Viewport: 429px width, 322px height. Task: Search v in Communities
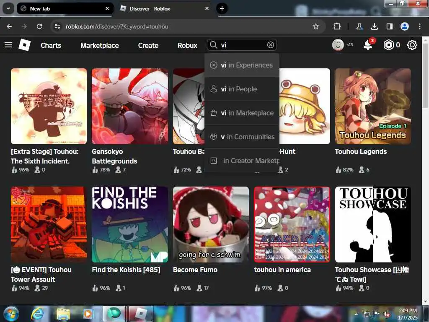[x=242, y=137]
